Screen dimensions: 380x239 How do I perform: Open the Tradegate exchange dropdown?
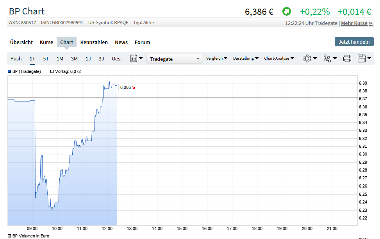(175, 59)
